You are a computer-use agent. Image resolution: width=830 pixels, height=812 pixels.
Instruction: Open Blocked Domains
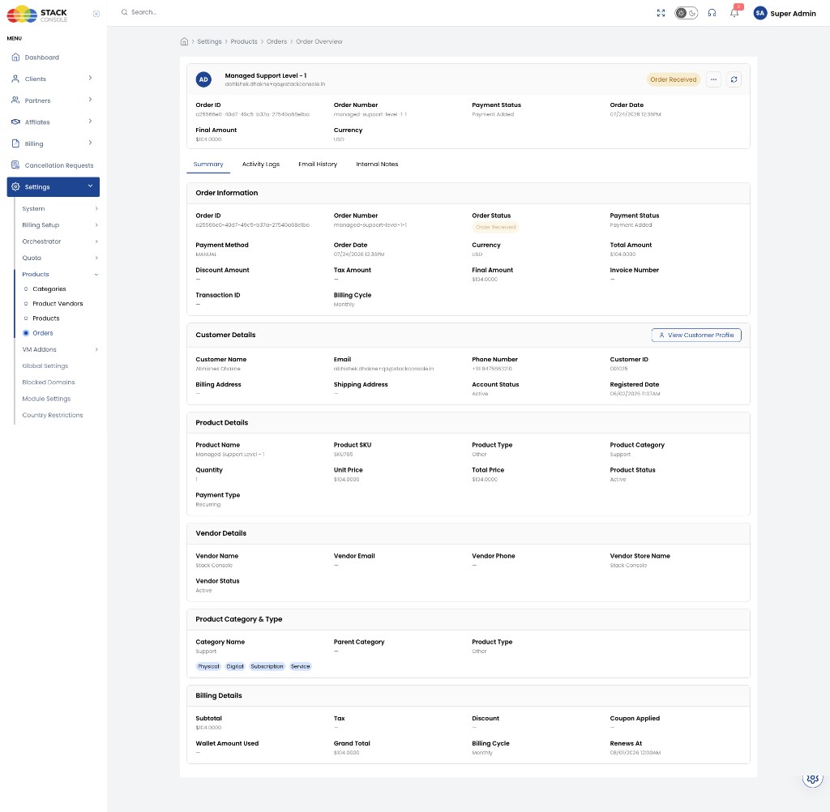48,382
